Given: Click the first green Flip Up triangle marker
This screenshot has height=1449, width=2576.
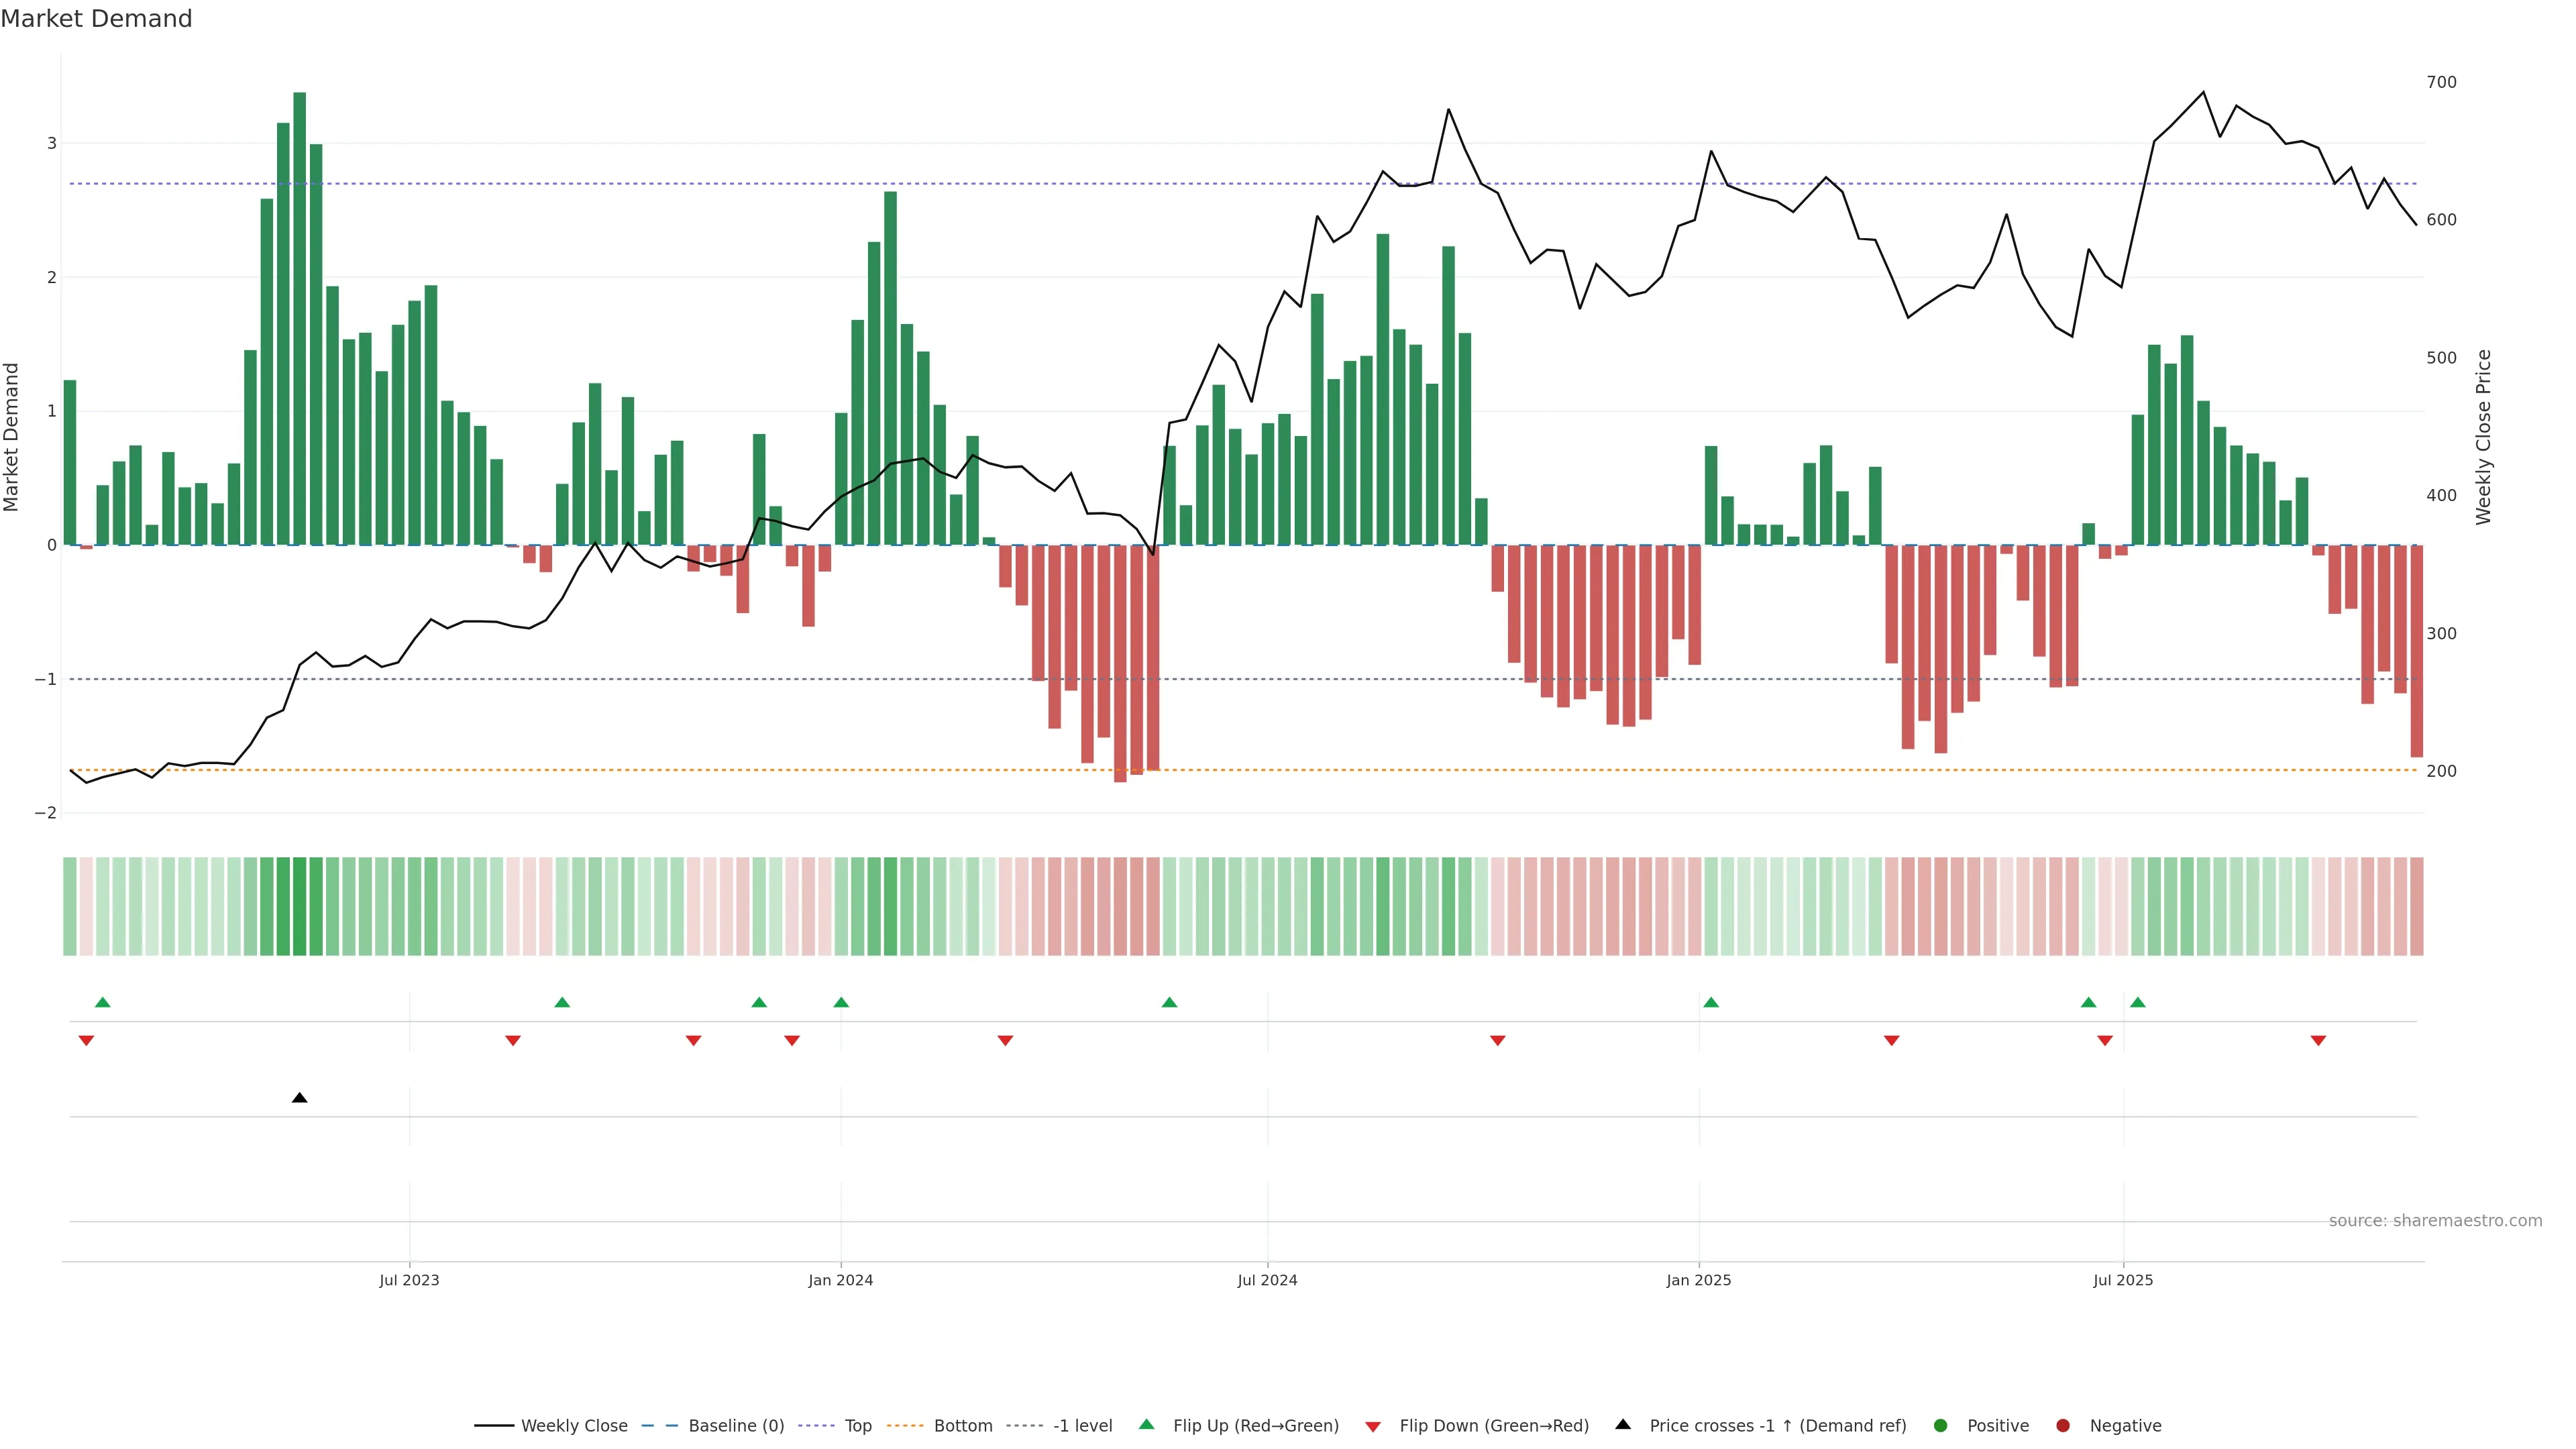Looking at the screenshot, I should pos(102,1002).
